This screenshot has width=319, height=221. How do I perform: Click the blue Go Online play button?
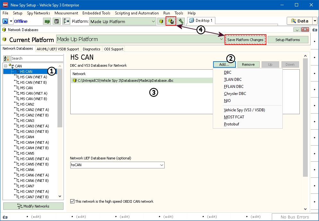click(5, 21)
